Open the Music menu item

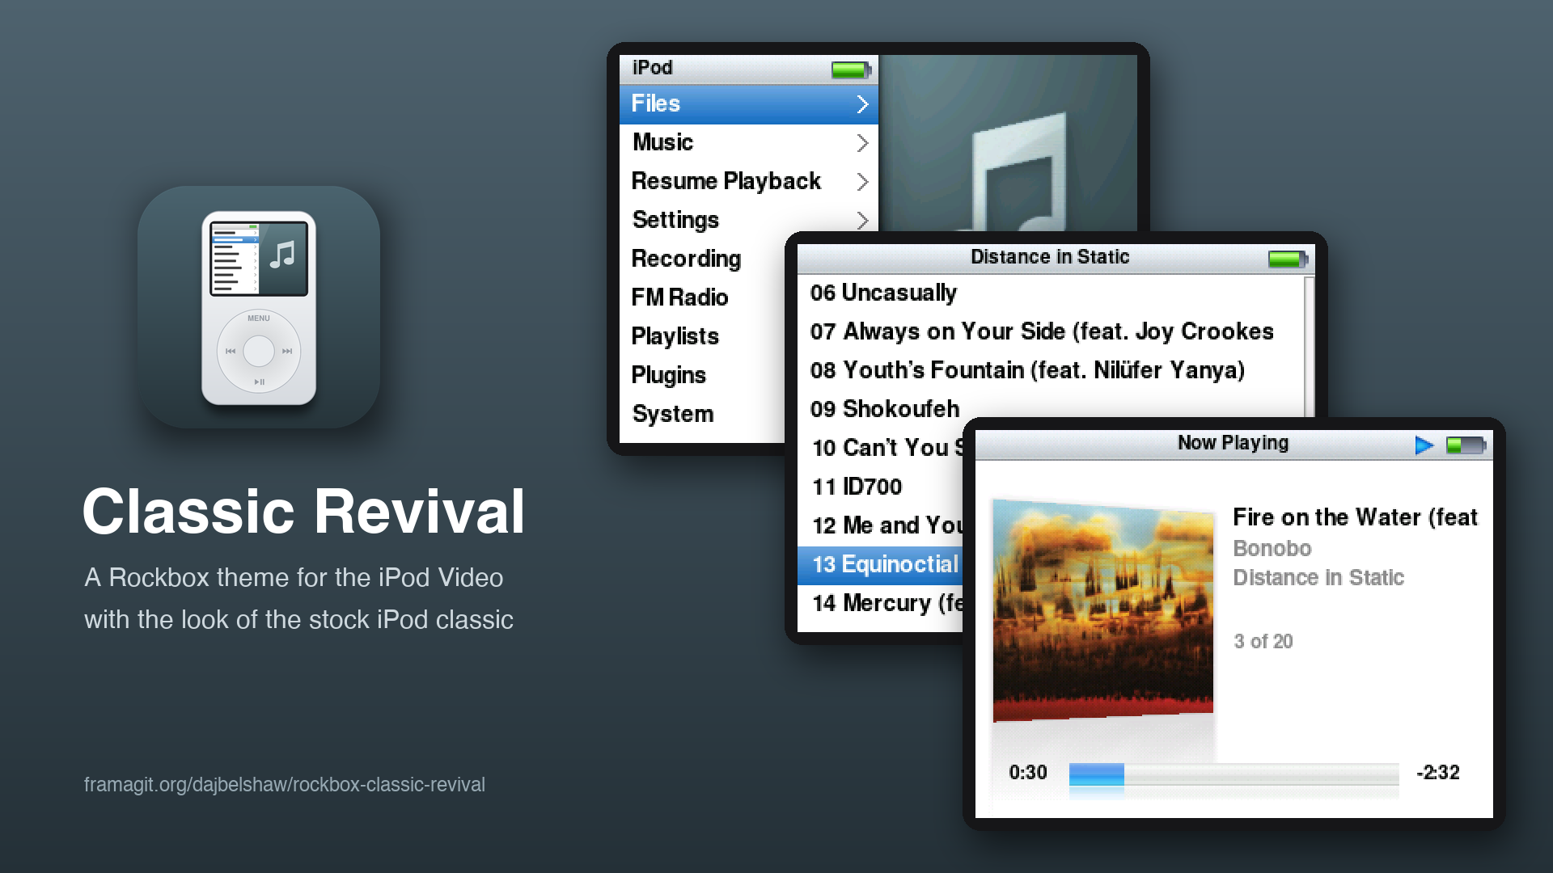(749, 143)
